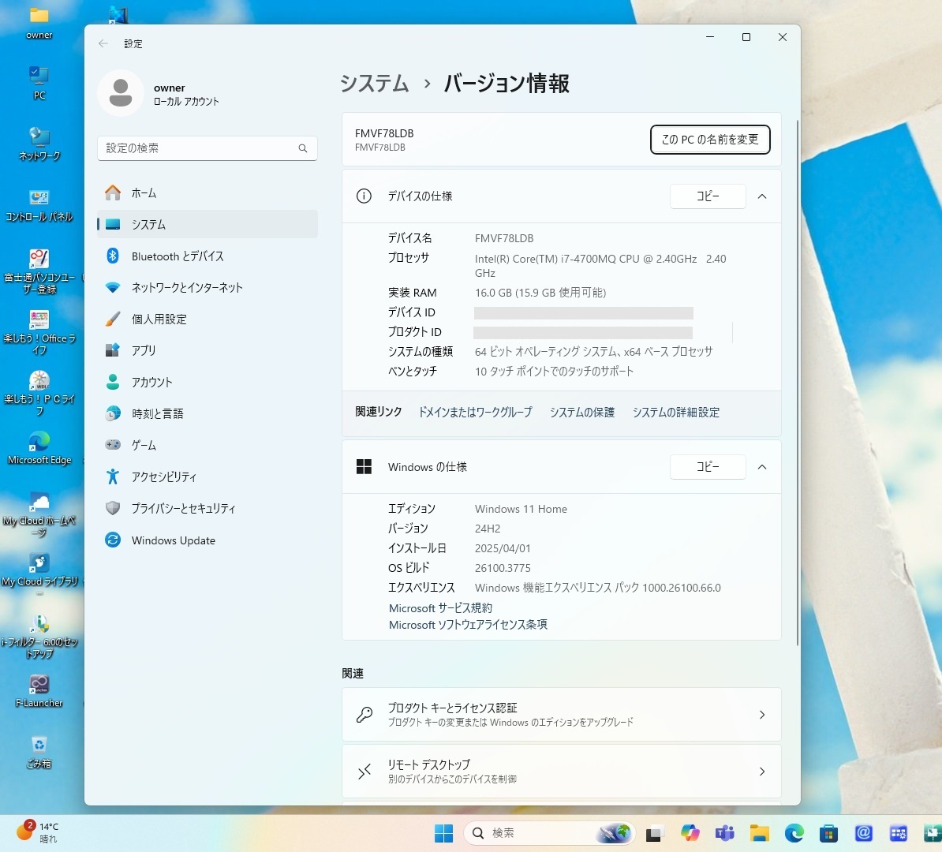Open システムの保護 link
This screenshot has width=942, height=852.
[582, 412]
